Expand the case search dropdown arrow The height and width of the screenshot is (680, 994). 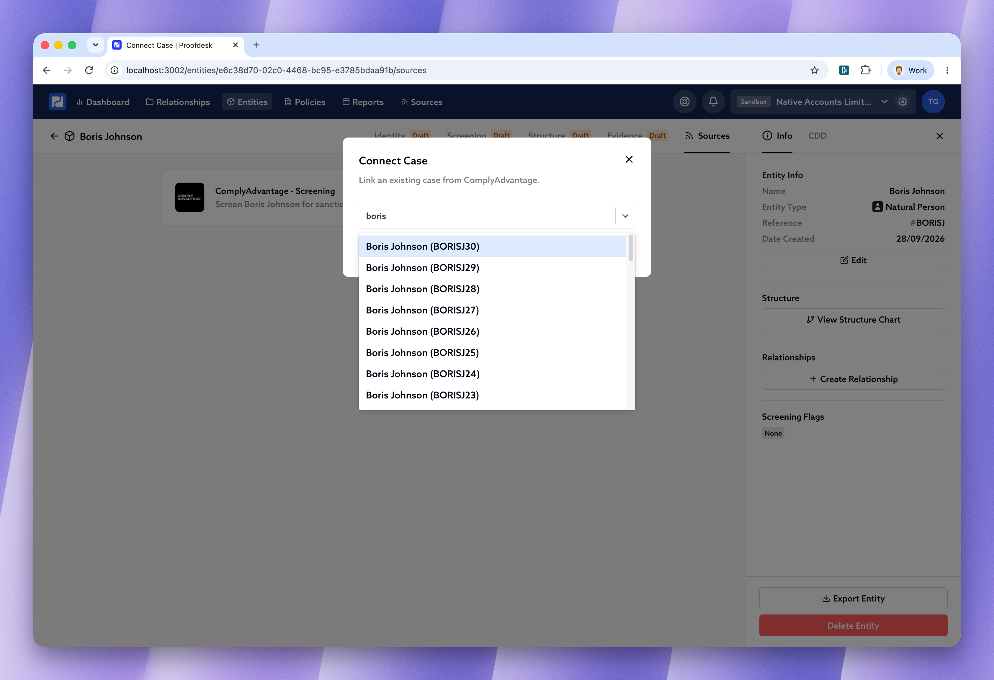coord(625,216)
